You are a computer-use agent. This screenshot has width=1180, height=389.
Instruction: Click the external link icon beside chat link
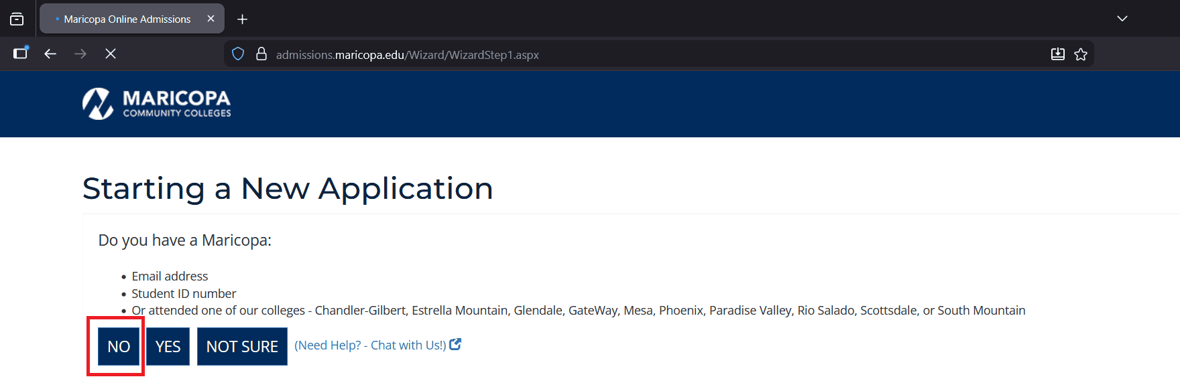(455, 344)
